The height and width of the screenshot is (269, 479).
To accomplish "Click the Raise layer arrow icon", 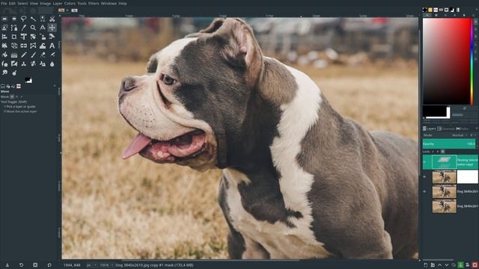I will [x=439, y=265].
